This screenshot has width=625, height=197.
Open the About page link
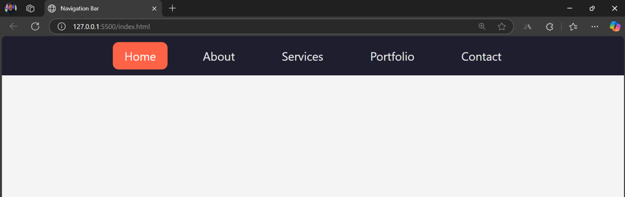219,56
